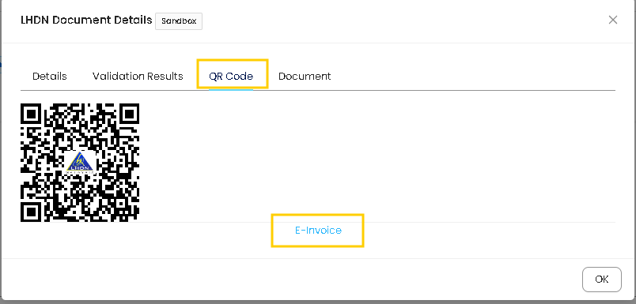Click the small alignment square near QR bottom-right
This screenshot has height=304, width=636.
coord(121,203)
